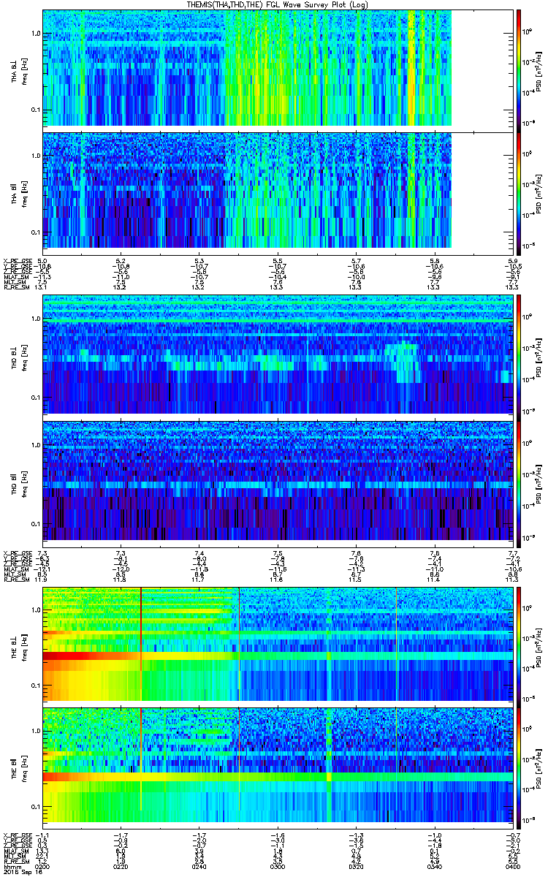The image size is (548, 877).
Task: Click the '0.1' frequency tick of the THD B∥ panel
Action: coord(36,525)
